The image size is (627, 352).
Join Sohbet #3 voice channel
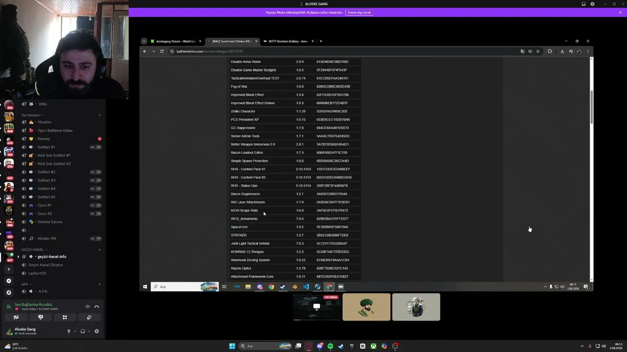coord(61,180)
